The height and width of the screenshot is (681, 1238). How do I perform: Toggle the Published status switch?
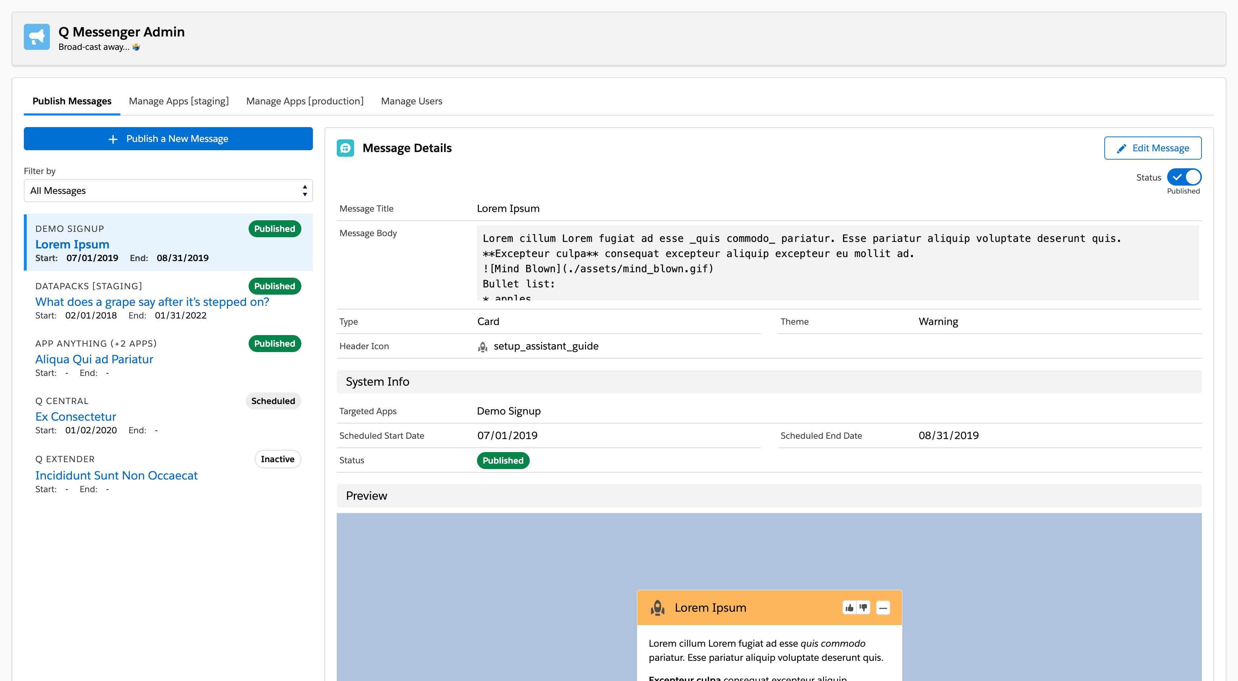1184,177
